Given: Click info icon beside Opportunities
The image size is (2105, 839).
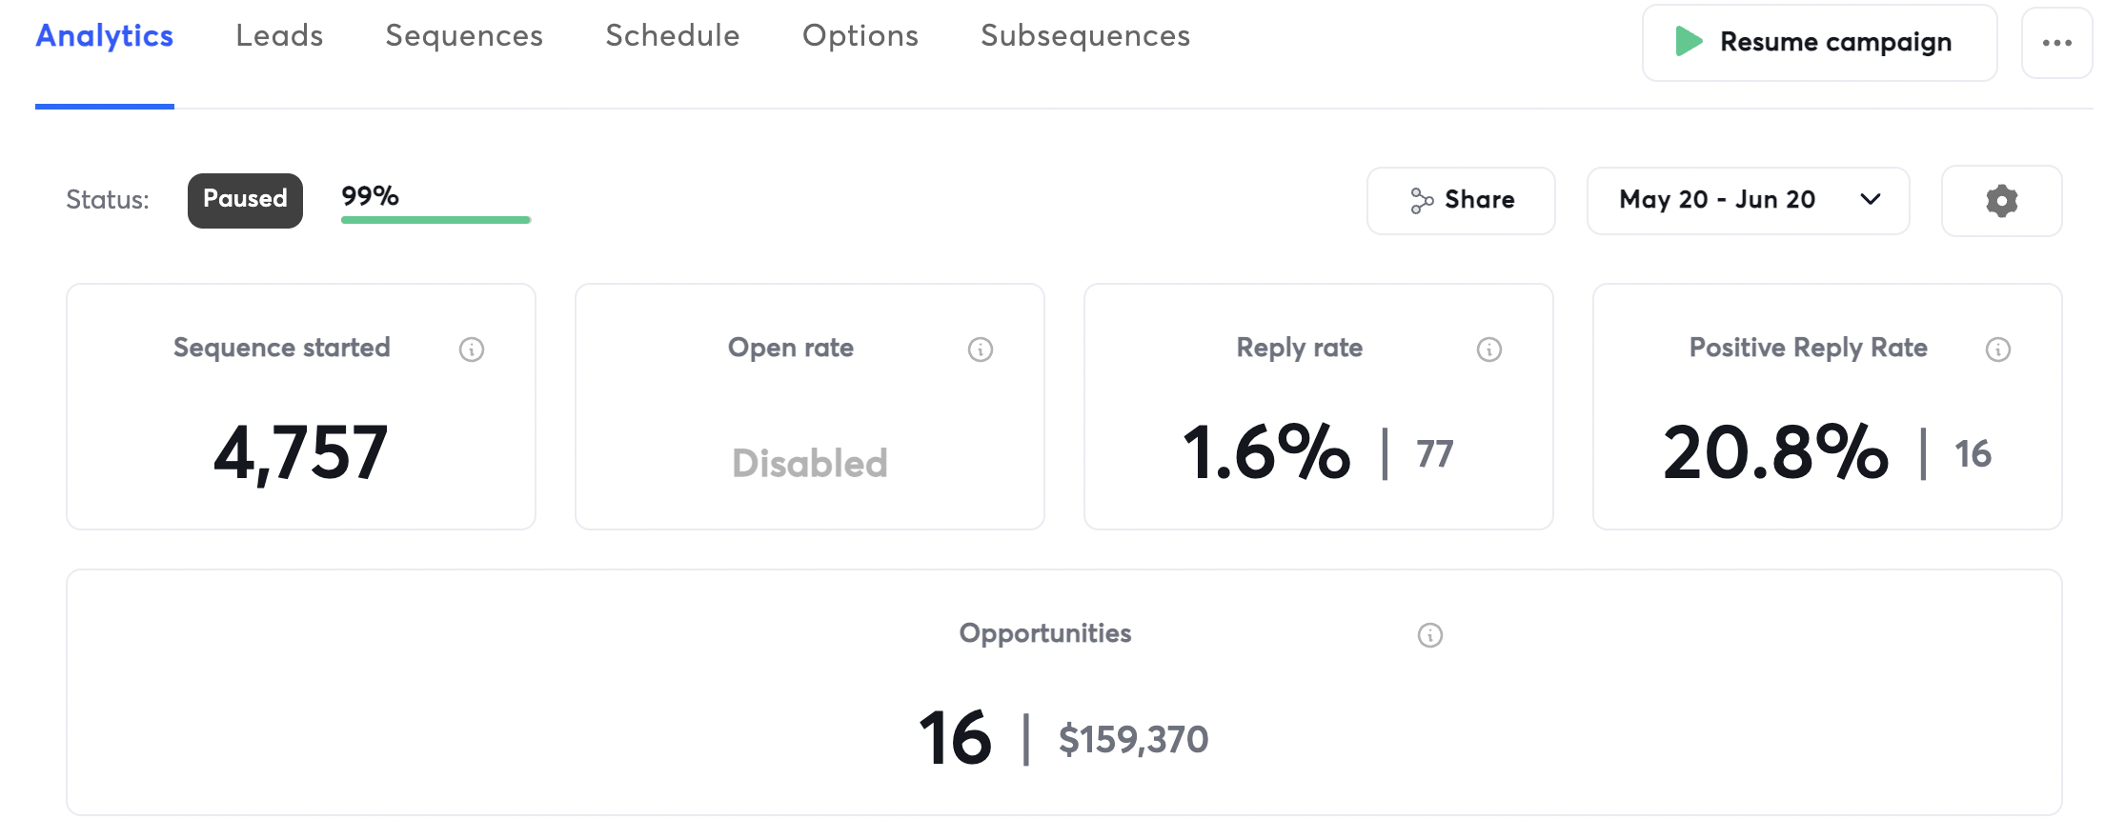Looking at the screenshot, I should tap(1430, 635).
